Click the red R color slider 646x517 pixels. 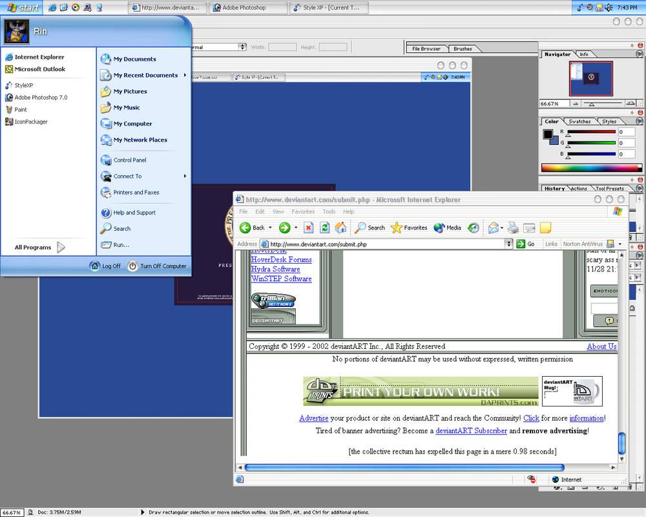click(x=592, y=132)
